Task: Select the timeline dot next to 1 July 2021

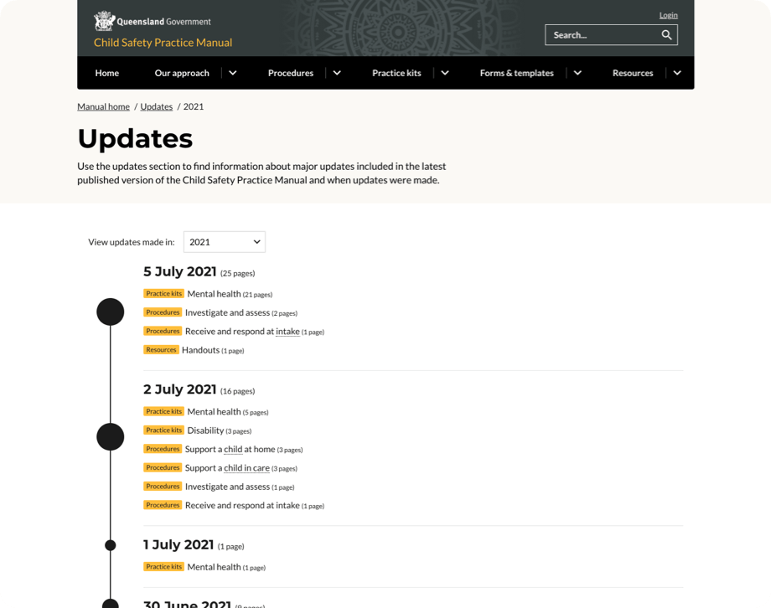Action: pos(110,544)
